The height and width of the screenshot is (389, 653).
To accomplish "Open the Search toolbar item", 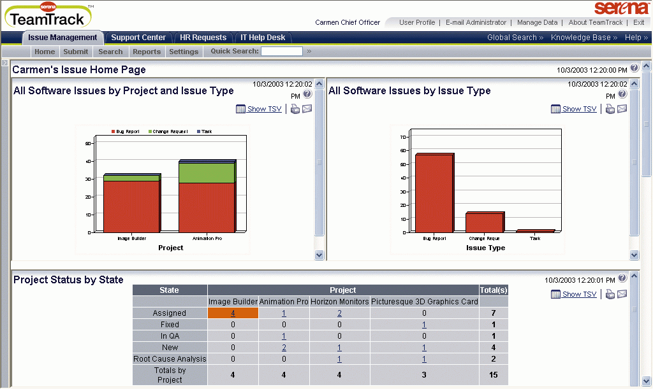I will pos(110,52).
